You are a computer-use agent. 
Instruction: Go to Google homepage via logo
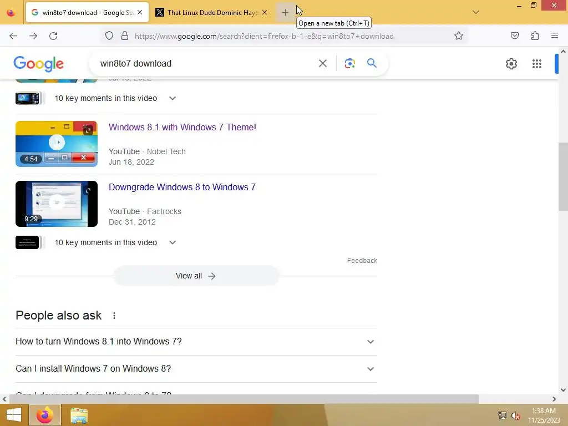pos(38,64)
